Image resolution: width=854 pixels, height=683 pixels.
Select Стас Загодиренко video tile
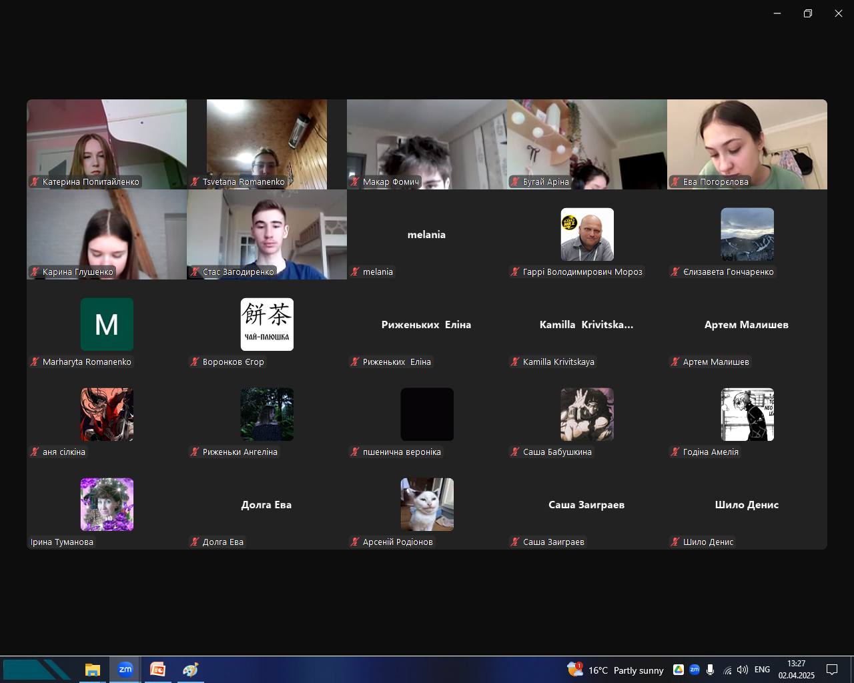coord(267,233)
